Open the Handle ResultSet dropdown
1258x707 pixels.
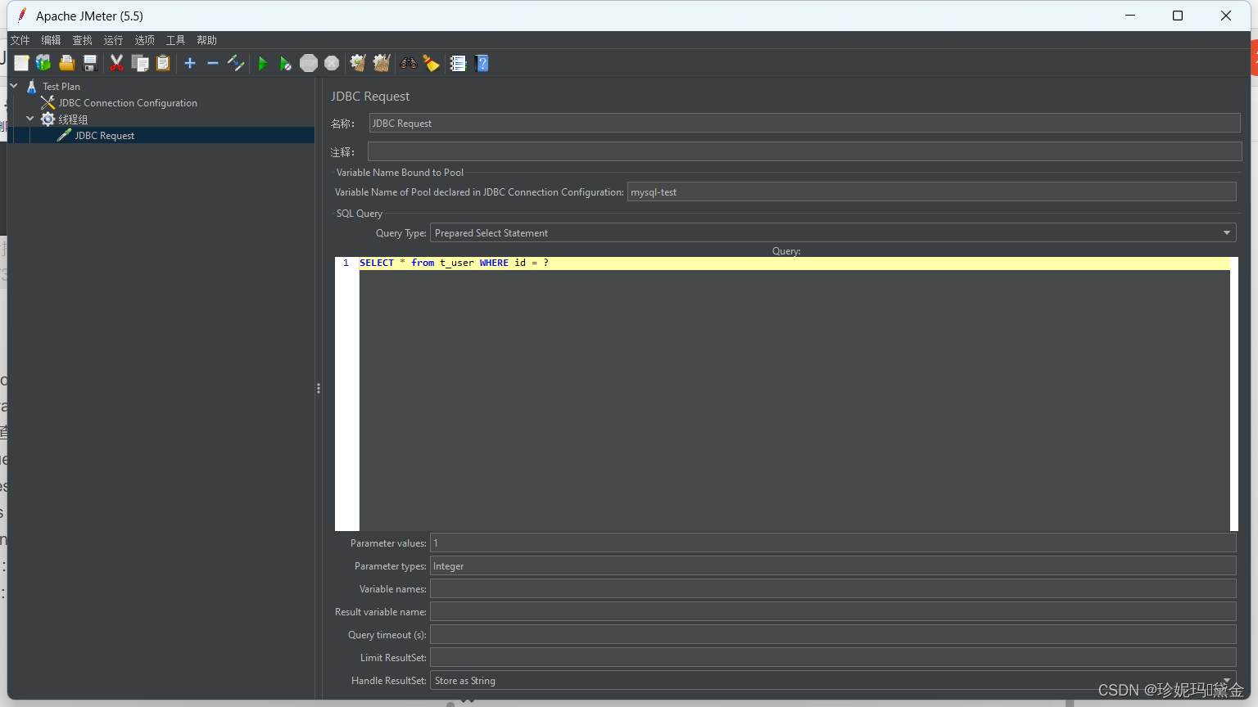coord(833,681)
